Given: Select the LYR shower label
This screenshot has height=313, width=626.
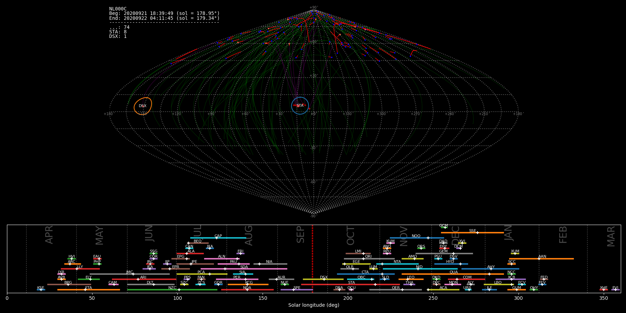Looking at the screenshot, I should tap(61, 272).
